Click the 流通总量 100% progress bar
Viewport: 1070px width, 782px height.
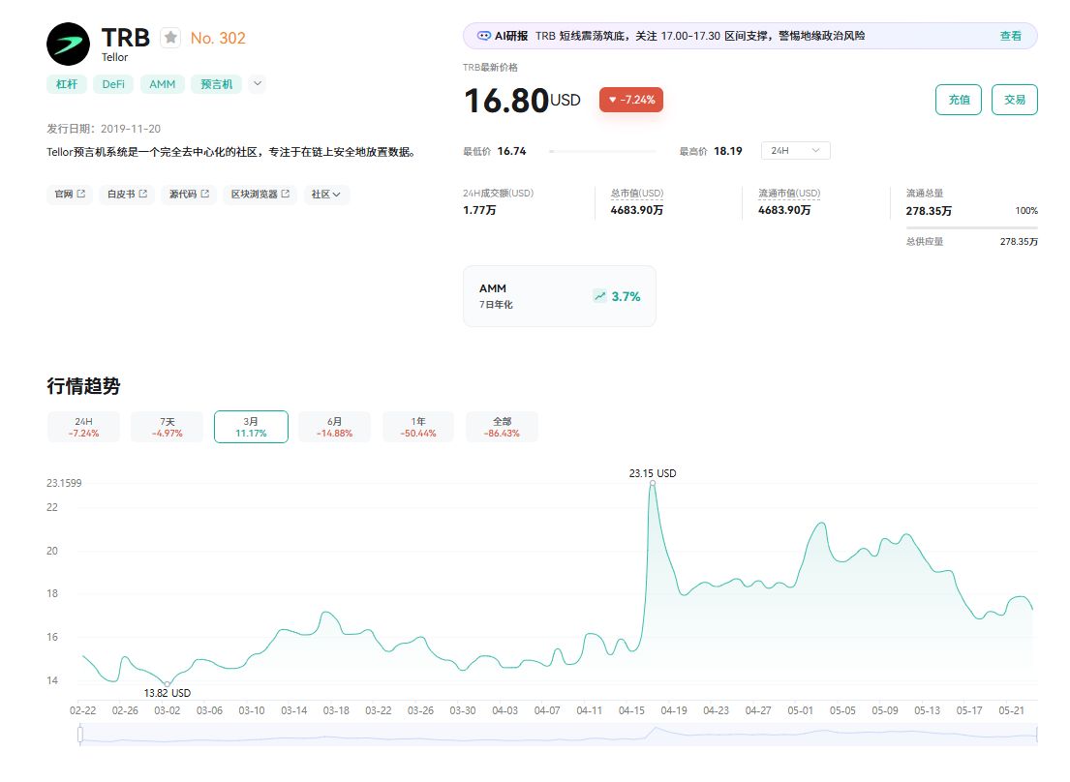point(972,227)
